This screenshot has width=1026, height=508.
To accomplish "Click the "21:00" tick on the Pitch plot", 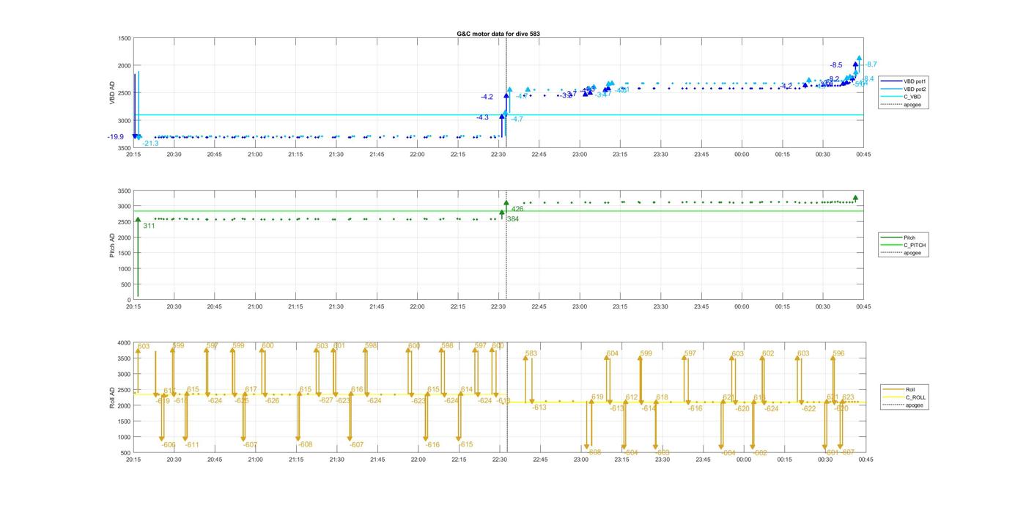I will (x=255, y=306).
